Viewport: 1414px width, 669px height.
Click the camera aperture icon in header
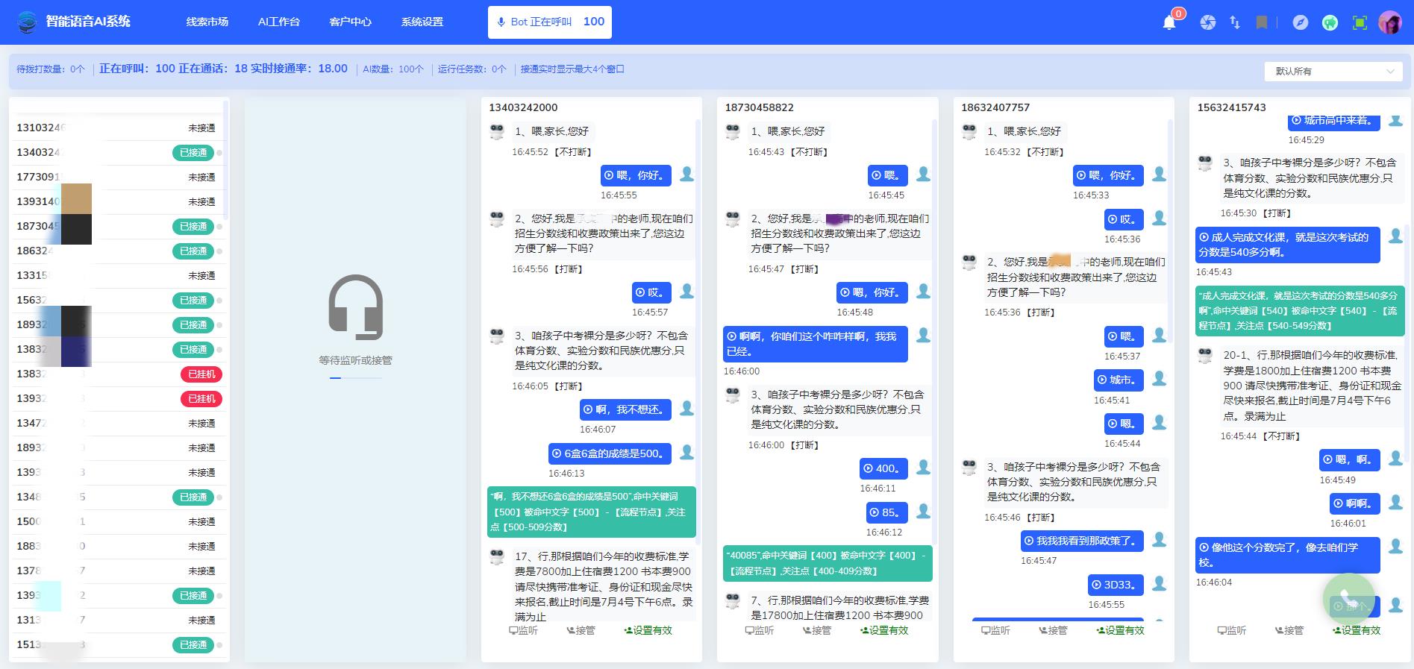point(1207,22)
